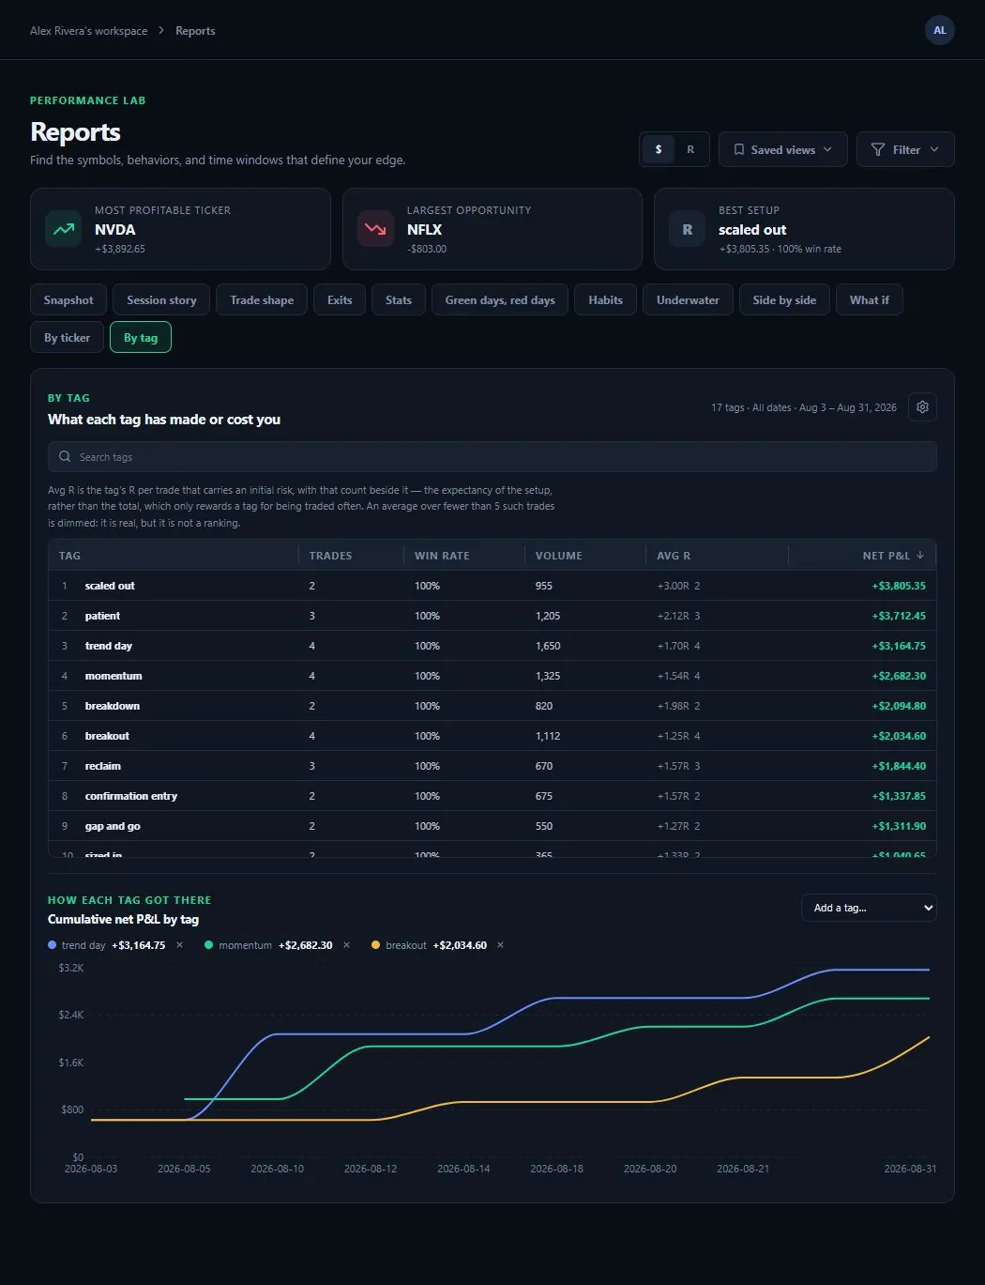Image resolution: width=985 pixels, height=1285 pixels.
Task: Click the +3.00R avg R value
Action: [x=673, y=586]
